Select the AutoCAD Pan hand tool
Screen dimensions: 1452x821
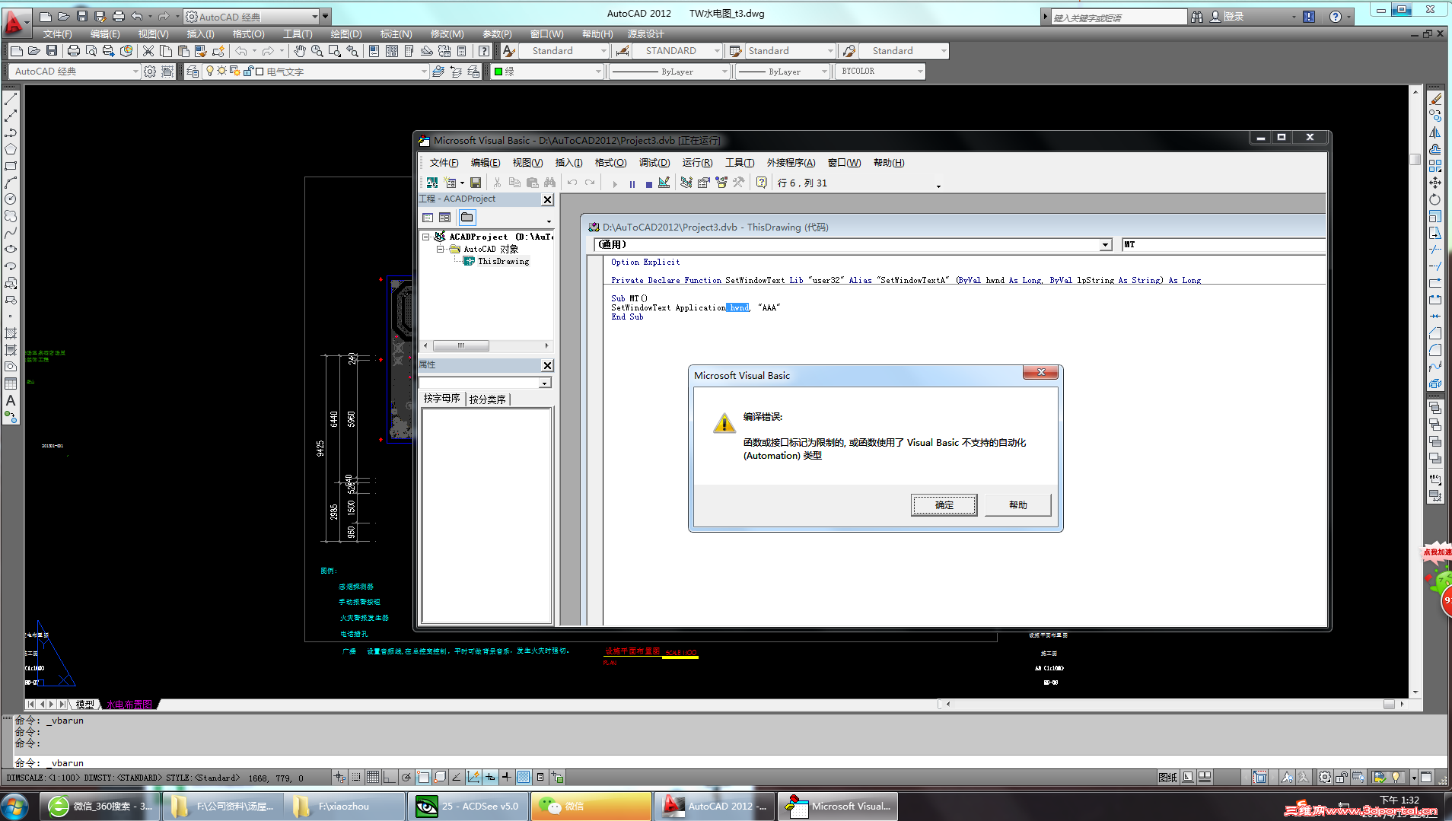300,51
